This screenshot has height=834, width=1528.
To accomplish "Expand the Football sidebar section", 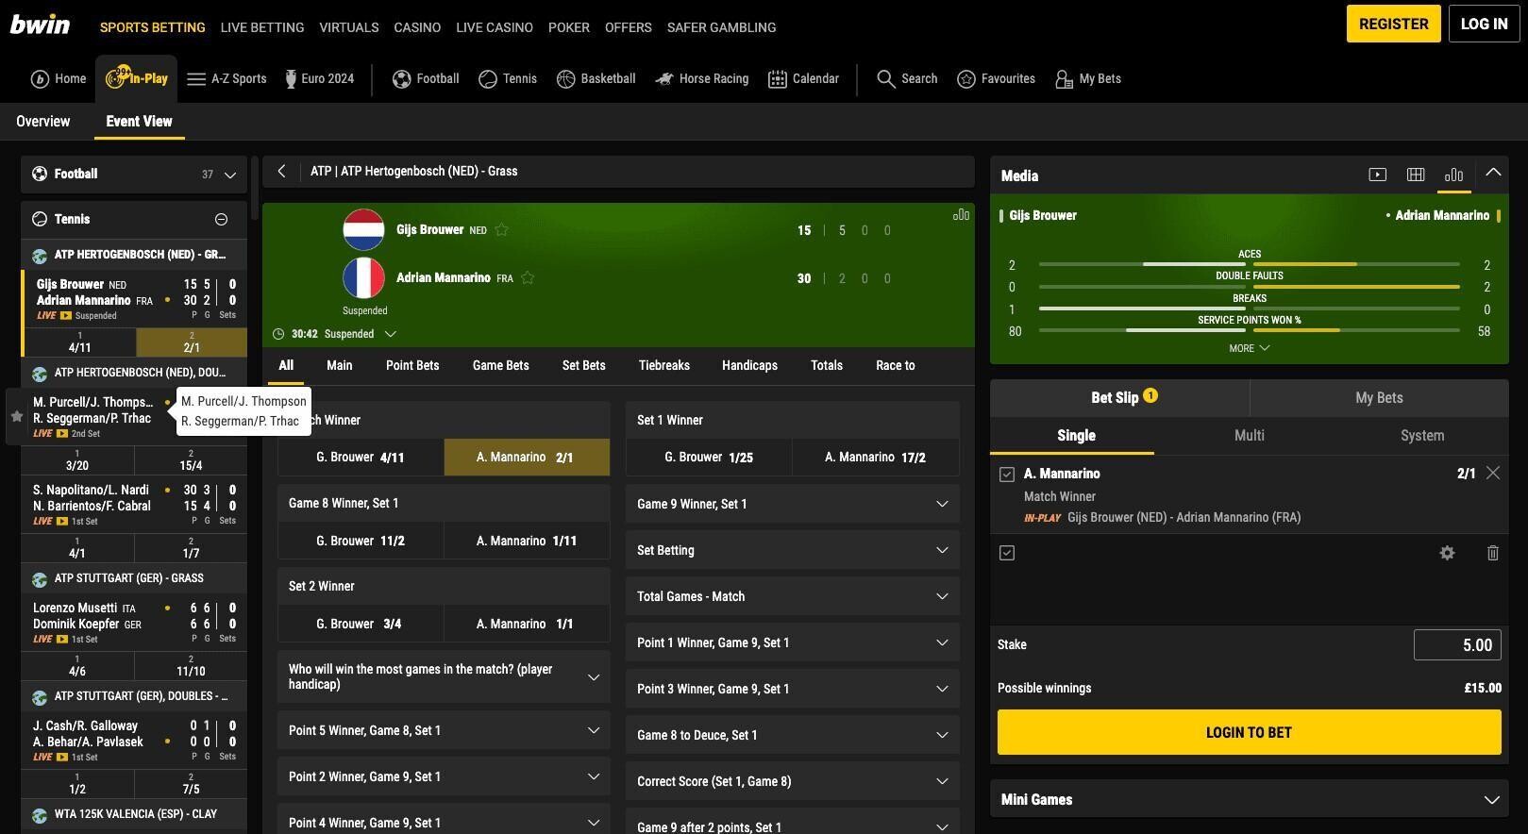I will click(x=229, y=175).
